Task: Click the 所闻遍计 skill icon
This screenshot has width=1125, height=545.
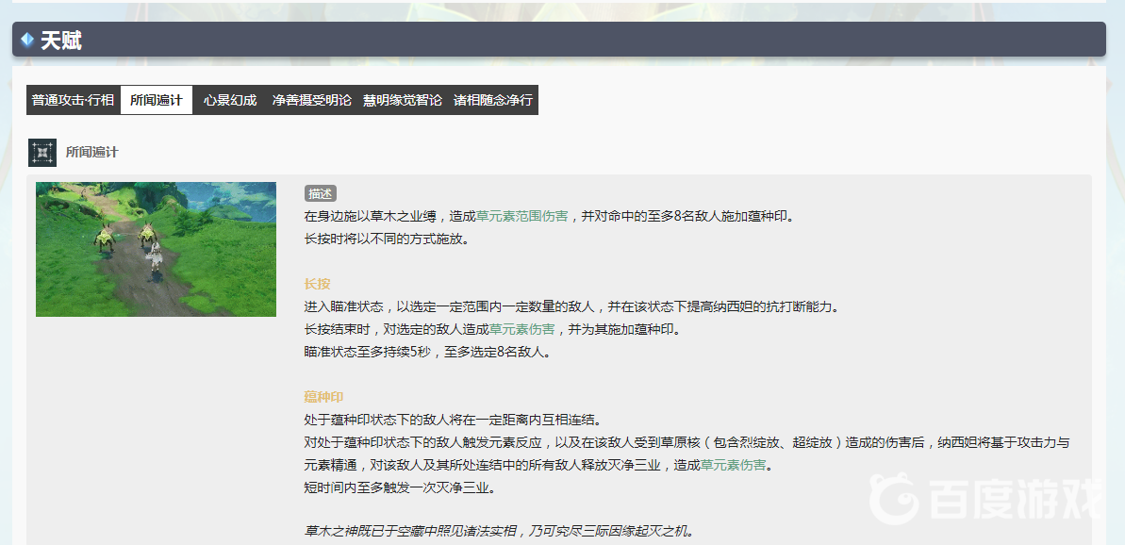Action: click(x=42, y=153)
